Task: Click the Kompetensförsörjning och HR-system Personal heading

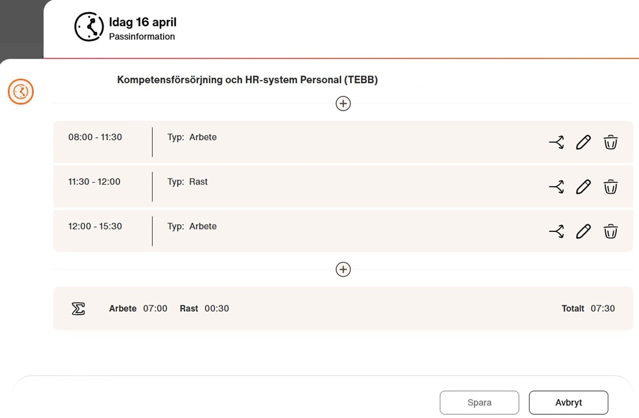Action: click(247, 79)
